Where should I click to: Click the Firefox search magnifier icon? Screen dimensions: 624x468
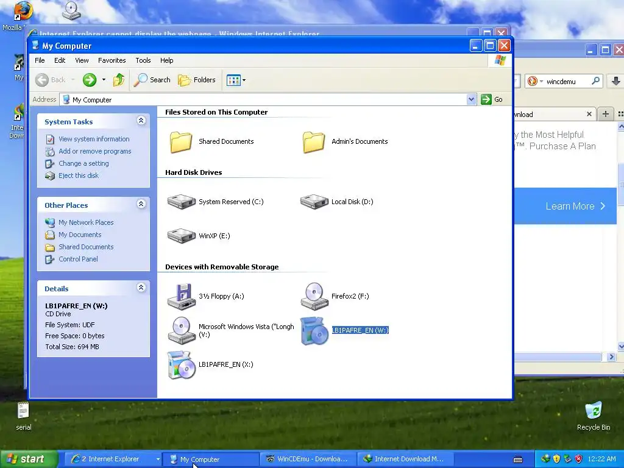click(596, 81)
